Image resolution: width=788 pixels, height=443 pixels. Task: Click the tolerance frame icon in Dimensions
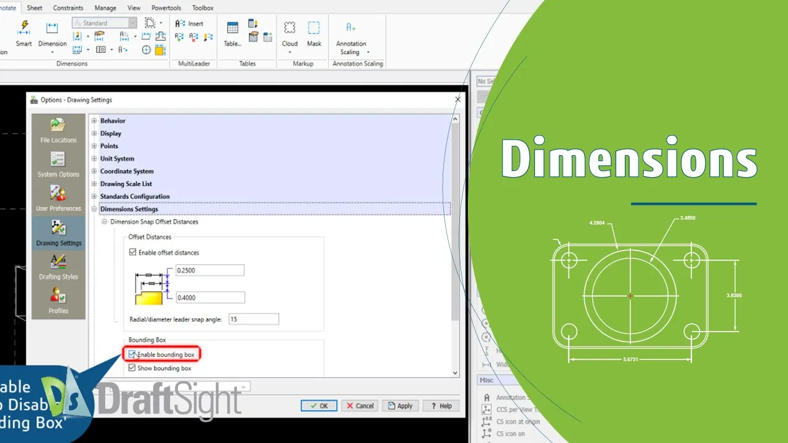click(x=101, y=50)
